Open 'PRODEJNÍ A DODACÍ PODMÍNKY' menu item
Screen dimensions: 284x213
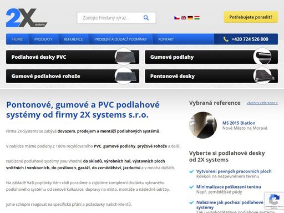coord(120,39)
